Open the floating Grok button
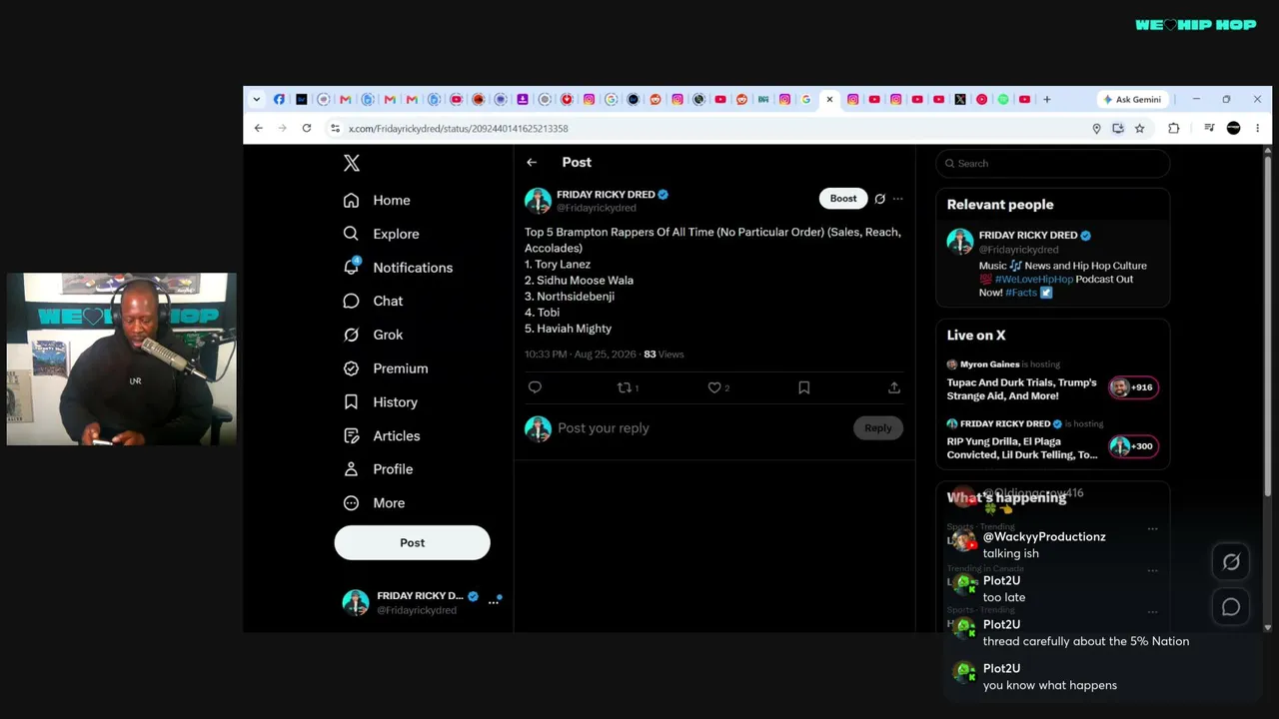The height and width of the screenshot is (719, 1279). tap(1231, 562)
